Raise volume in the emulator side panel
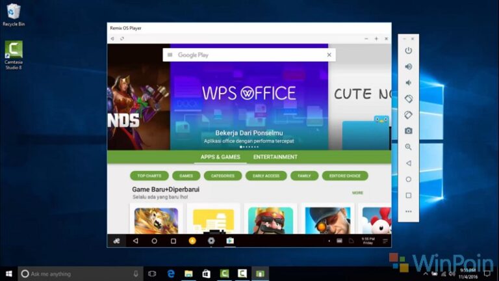Viewport: 499px width, 281px height. pyautogui.click(x=409, y=66)
